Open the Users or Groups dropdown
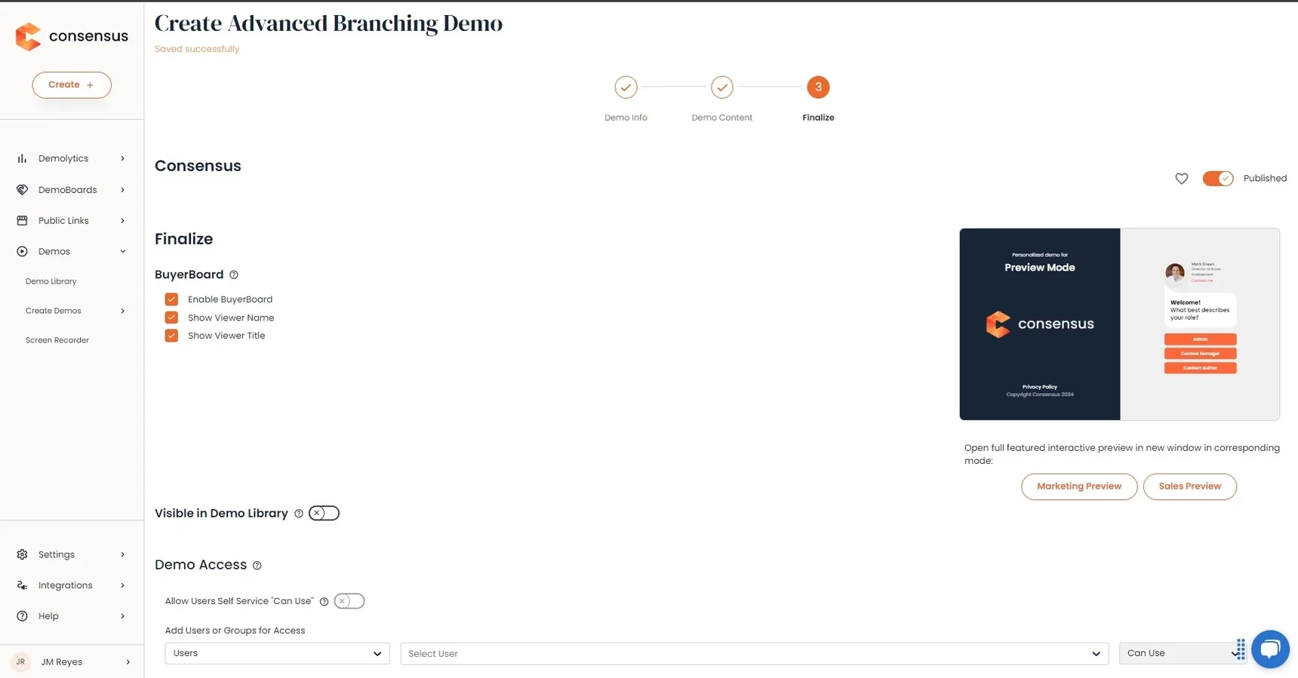Screen dimensions: 1298x678 coord(277,653)
